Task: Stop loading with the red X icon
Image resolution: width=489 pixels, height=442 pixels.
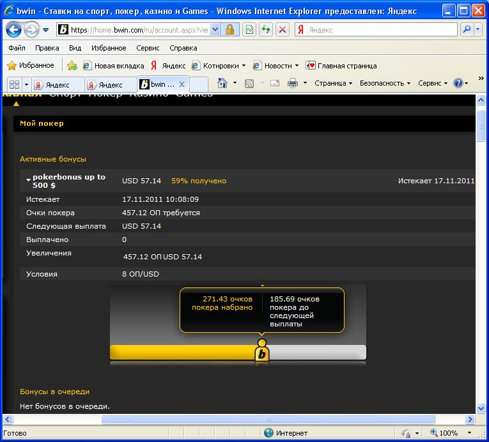Action: (x=283, y=30)
